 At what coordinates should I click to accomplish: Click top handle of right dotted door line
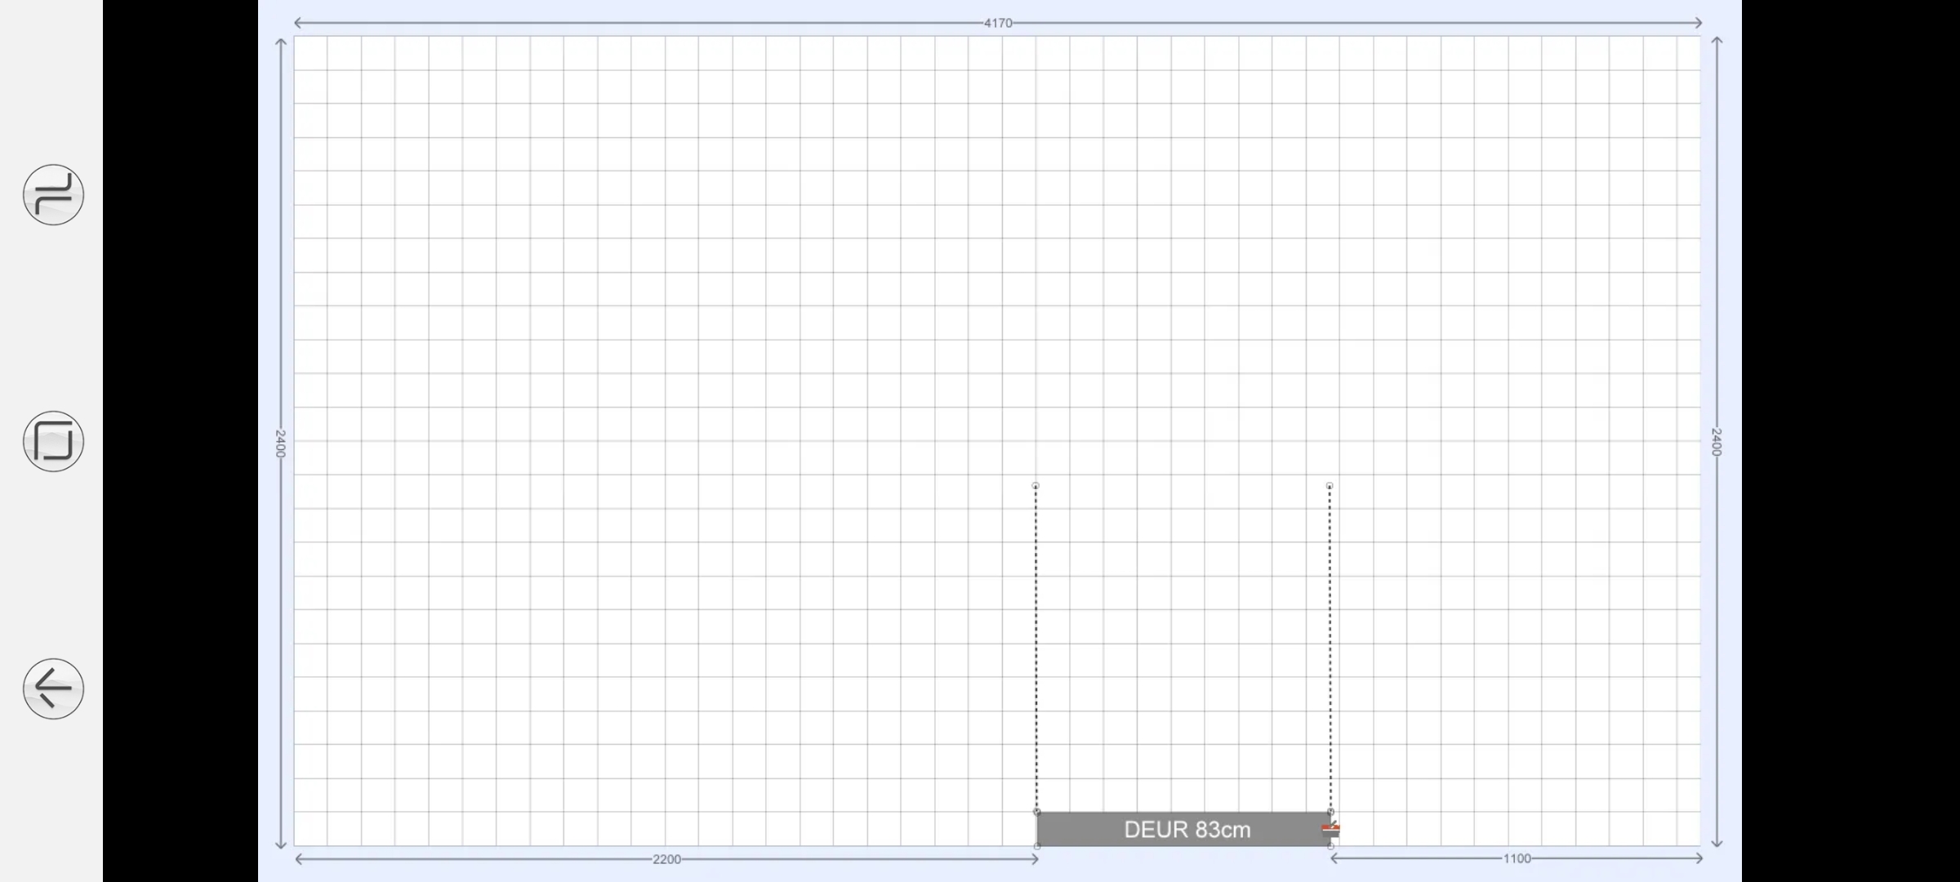tap(1330, 486)
